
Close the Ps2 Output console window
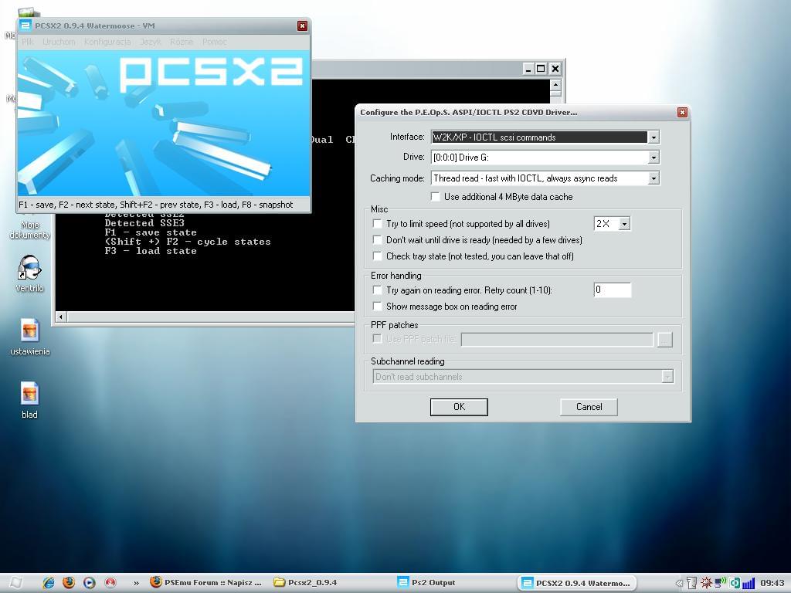(x=555, y=69)
